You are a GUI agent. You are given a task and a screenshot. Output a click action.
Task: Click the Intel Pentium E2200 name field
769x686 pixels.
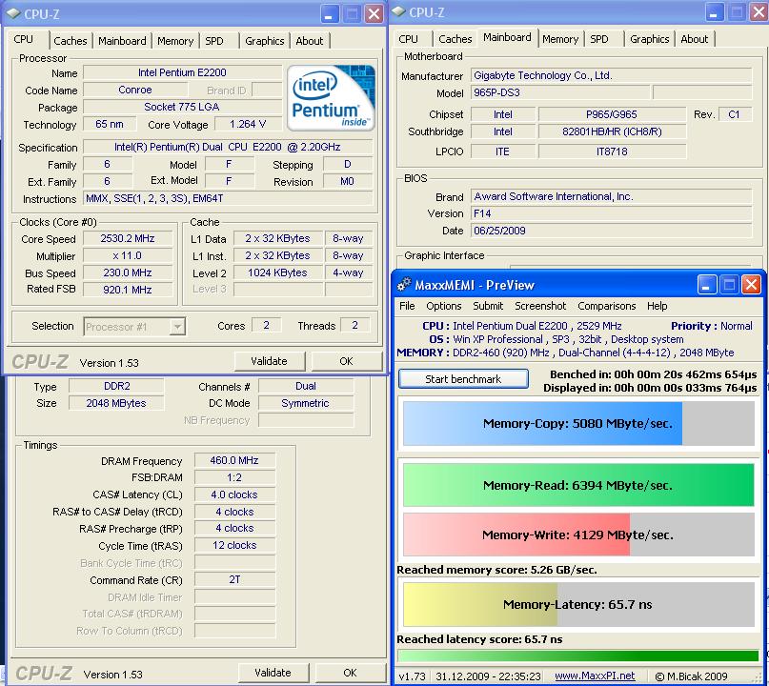coord(182,72)
